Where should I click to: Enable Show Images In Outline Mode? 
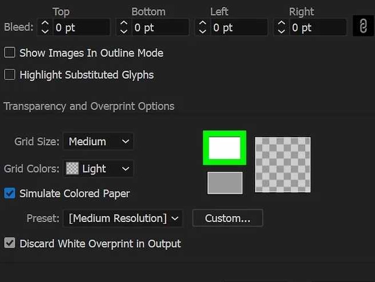10,53
